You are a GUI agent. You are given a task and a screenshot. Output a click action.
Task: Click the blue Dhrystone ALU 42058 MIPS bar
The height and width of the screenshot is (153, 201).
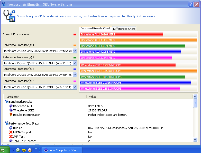(131, 52)
